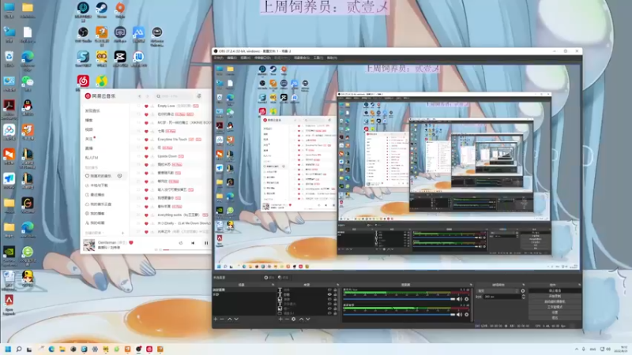This screenshot has height=355, width=632.
Task: Open 最近播放 in the music sidebar
Action: [x=95, y=194]
